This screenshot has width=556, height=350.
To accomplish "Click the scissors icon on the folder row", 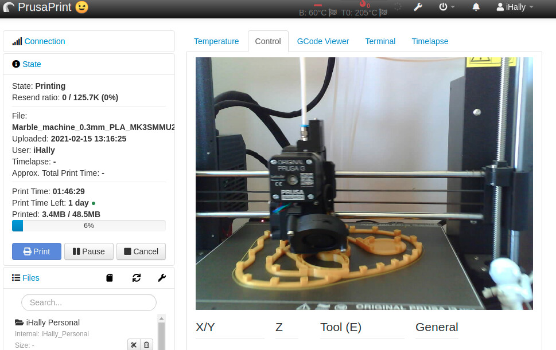I will (x=133, y=344).
